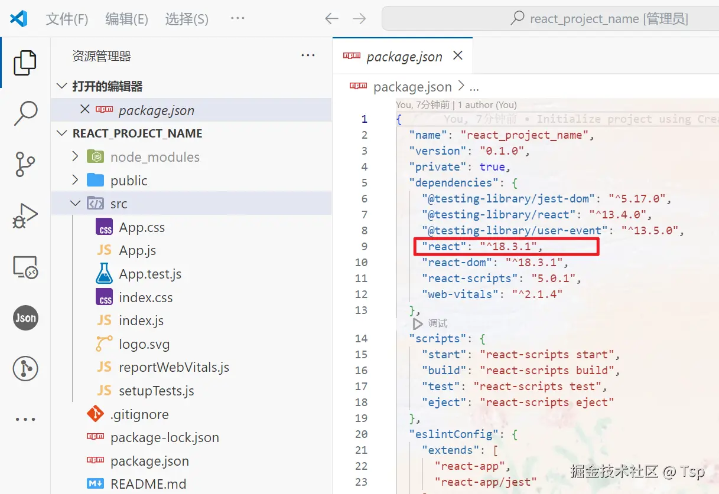Open App.js file

[x=137, y=250]
